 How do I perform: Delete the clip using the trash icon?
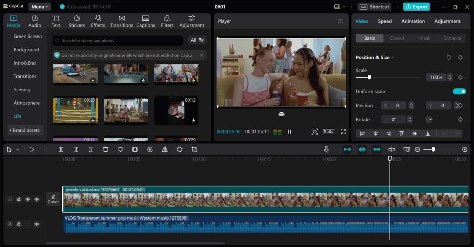coord(106,149)
